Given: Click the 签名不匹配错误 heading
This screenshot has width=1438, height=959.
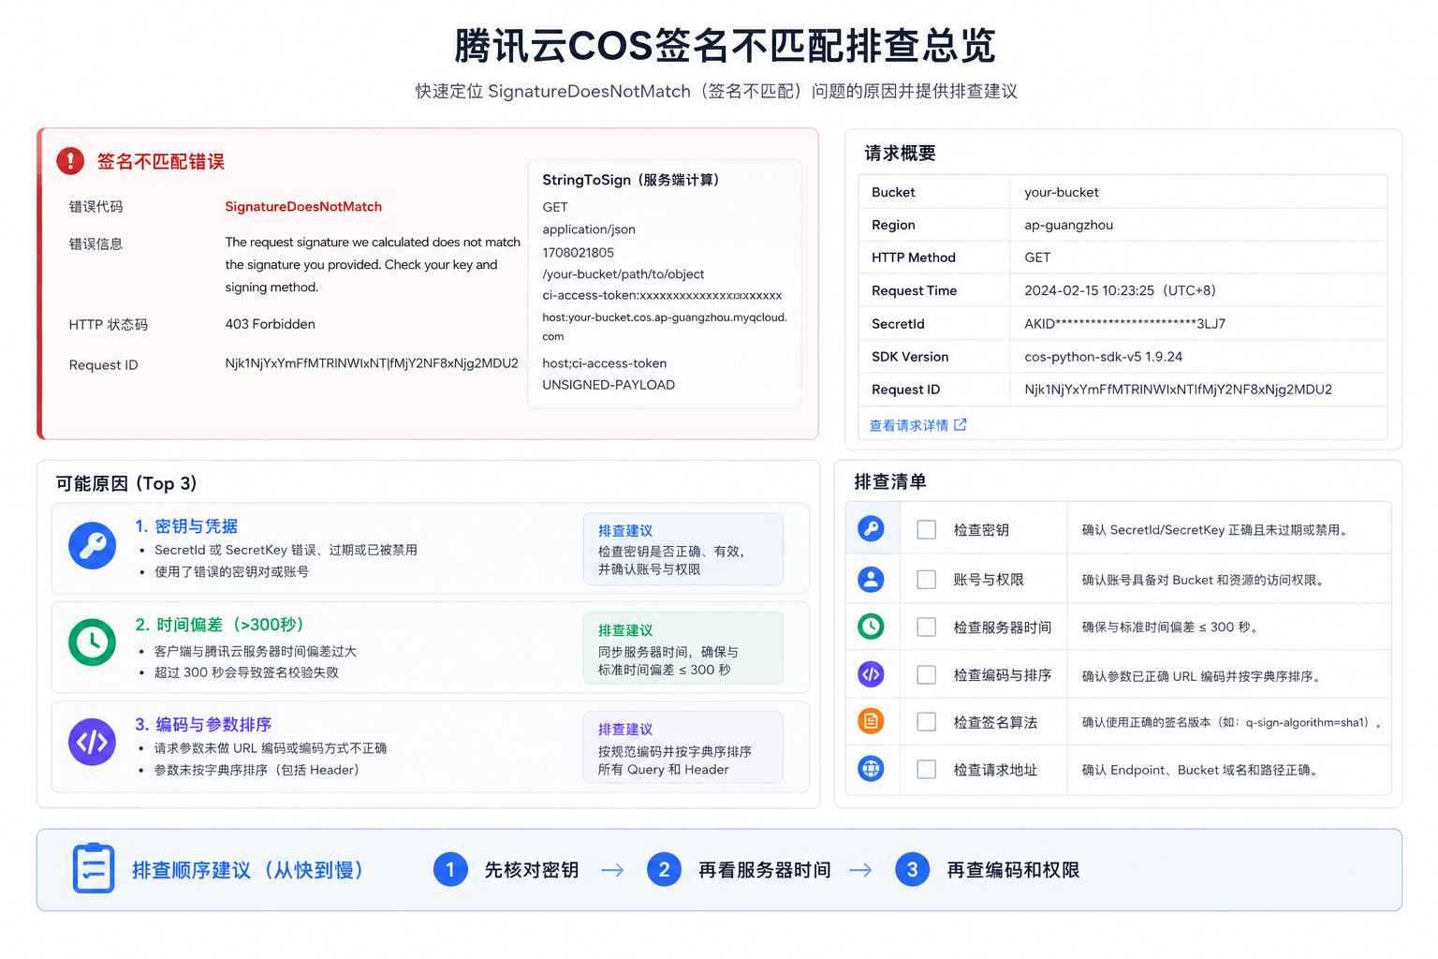Looking at the screenshot, I should pos(161,162).
